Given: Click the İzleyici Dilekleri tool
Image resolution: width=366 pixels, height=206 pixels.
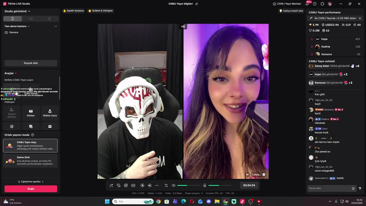Looking at the screenshot, I should [12, 113].
